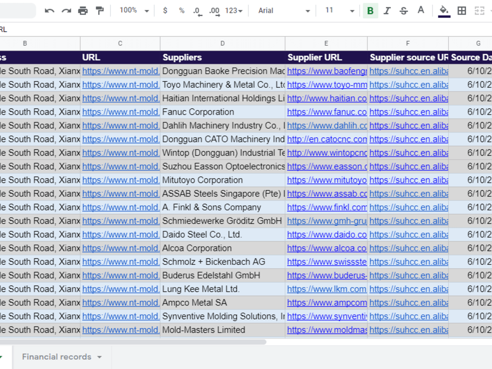Open the easson supplier URL link
This screenshot has width=492, height=369.
327,167
